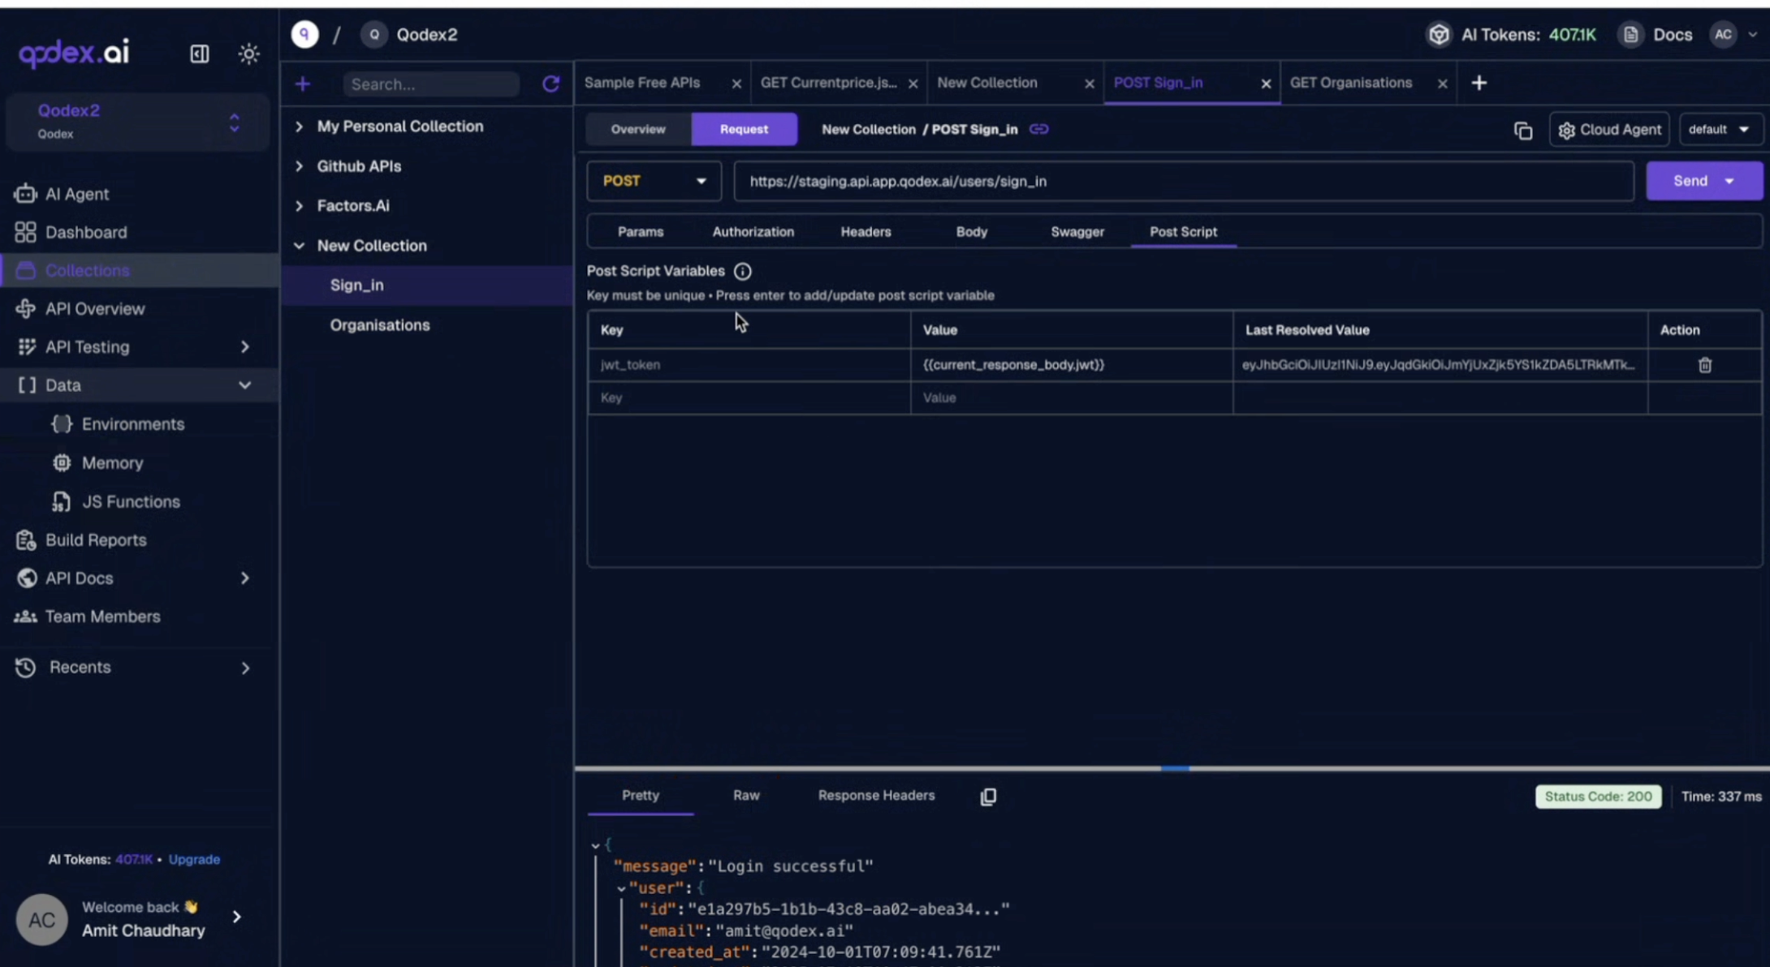Collapse the Data section
1770x967 pixels.
tap(244, 385)
